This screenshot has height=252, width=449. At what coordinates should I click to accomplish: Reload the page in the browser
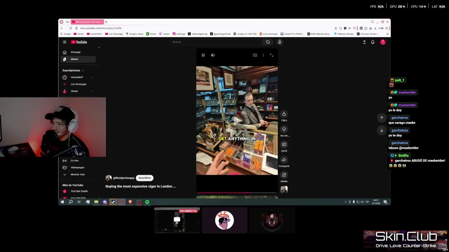coord(71,28)
